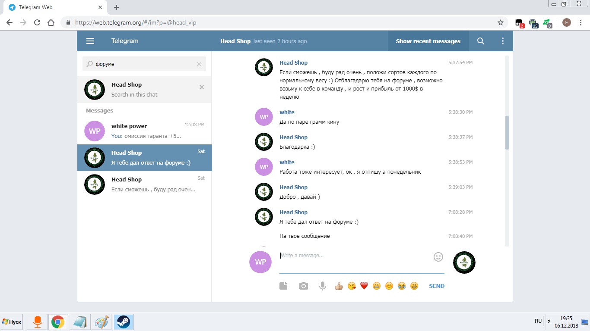Attach a photo with the camera icon
The image size is (590, 331).
coord(304,286)
